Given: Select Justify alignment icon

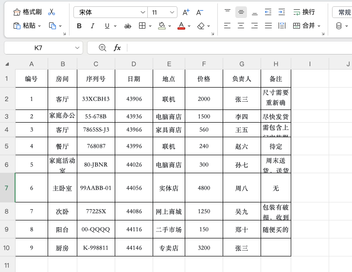Looking at the screenshot, I should [268, 26].
